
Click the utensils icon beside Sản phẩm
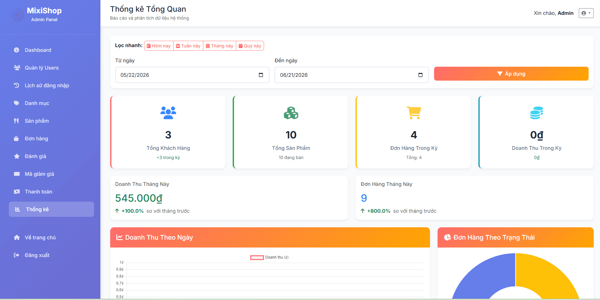16,121
